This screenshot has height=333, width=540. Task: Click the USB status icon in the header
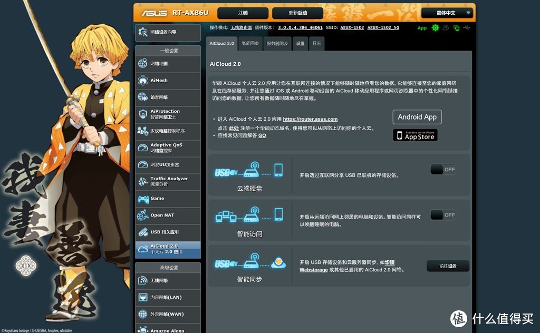click(466, 27)
